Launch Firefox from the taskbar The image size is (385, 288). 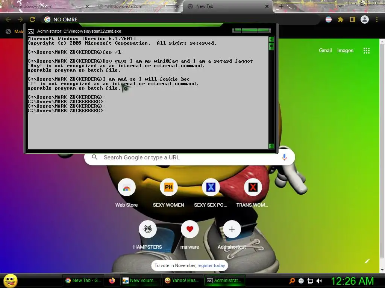[x=112, y=280]
